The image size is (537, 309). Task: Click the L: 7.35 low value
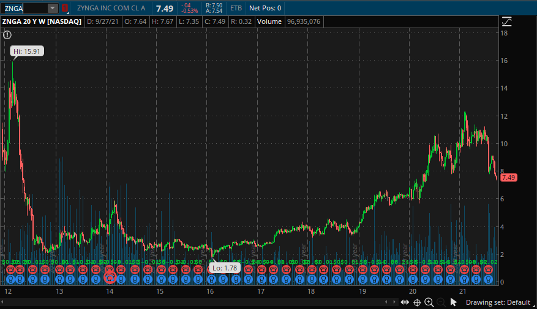point(189,21)
